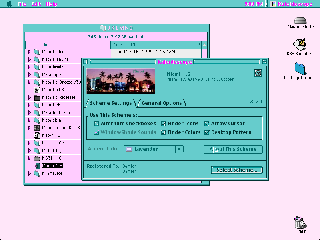Click the Metallic Breeze folder icon
Screen dimensions: 320x240
point(37,82)
